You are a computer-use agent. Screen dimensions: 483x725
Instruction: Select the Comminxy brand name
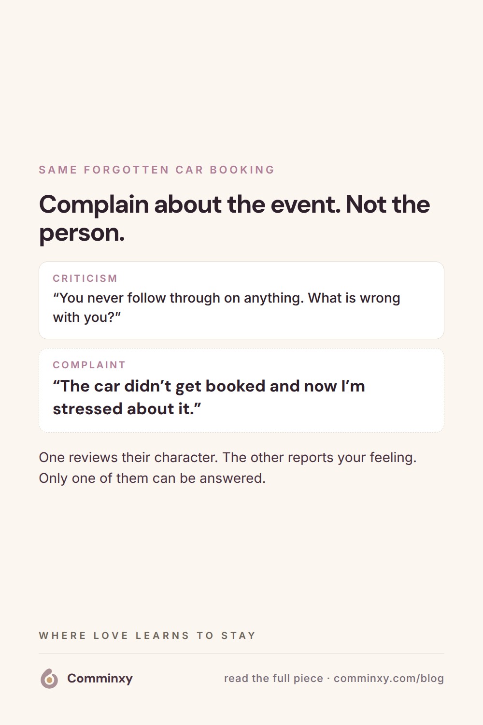pos(100,679)
